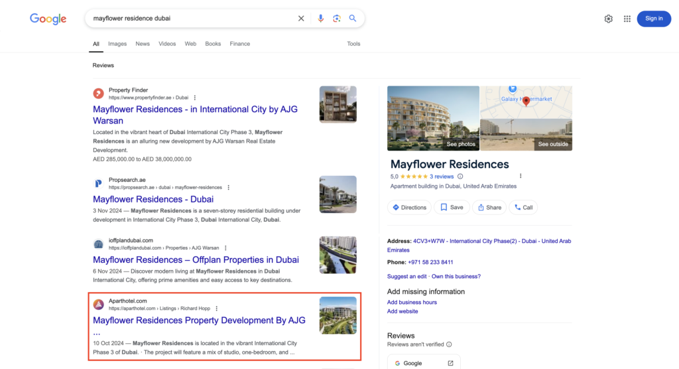Open more options in Mayflower Residences panel
The width and height of the screenshot is (679, 369).
tap(521, 176)
